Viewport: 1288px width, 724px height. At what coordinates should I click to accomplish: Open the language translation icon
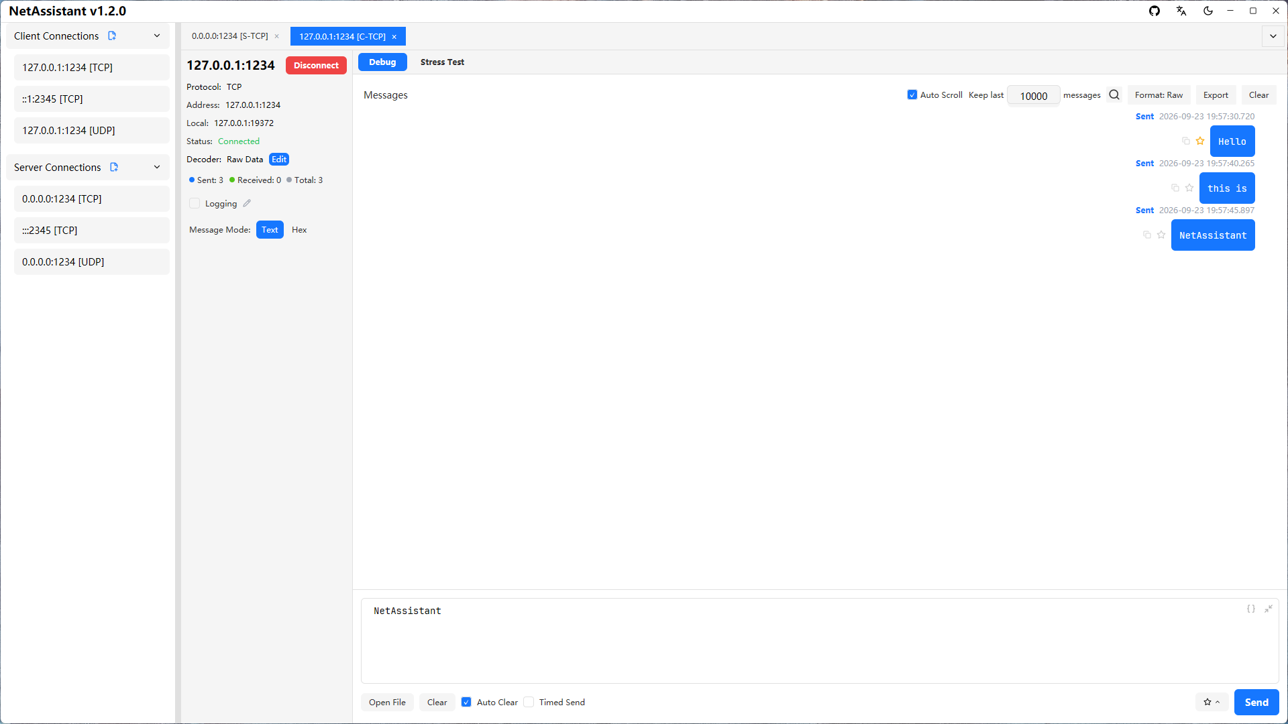click(1181, 11)
